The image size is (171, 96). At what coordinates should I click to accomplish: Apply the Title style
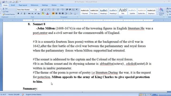(123, 12)
